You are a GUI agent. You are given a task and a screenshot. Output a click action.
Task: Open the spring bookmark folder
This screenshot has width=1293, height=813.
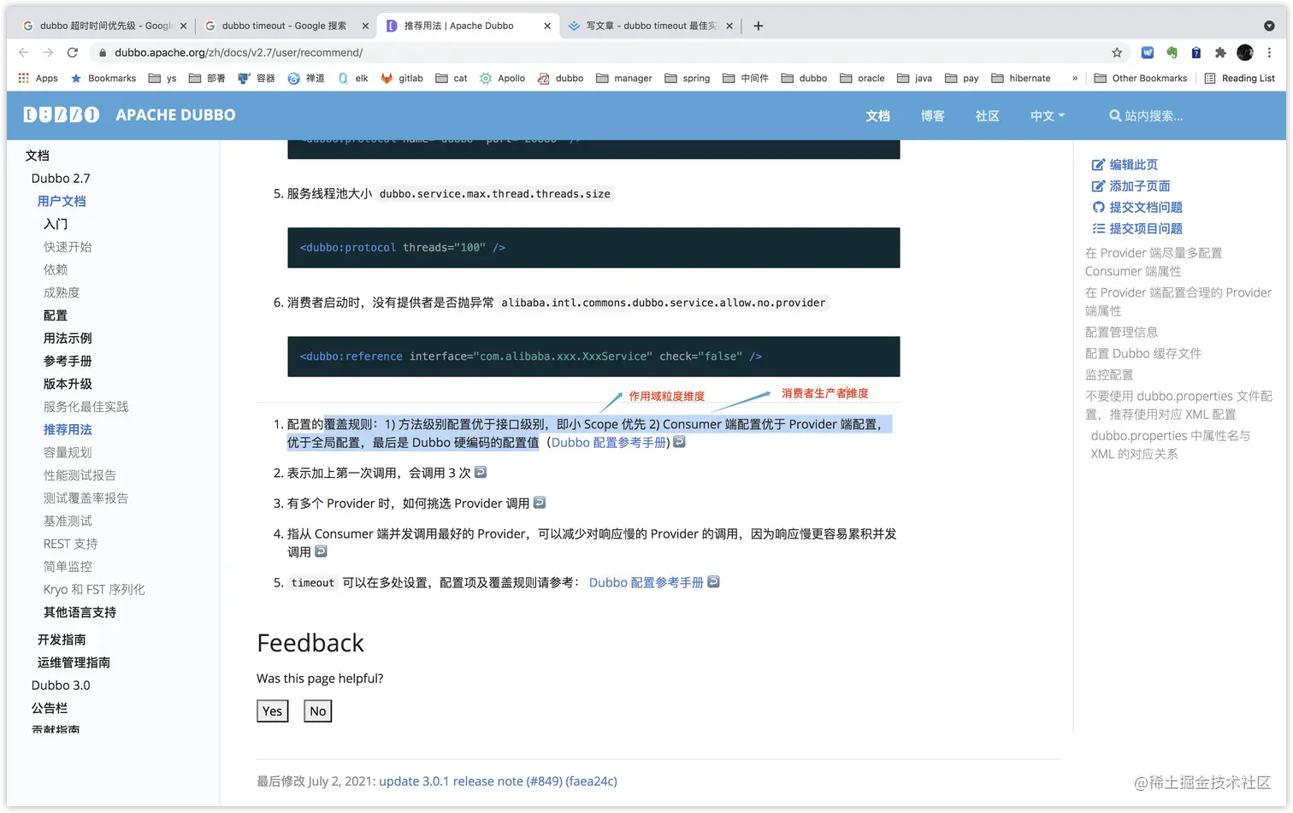688,78
